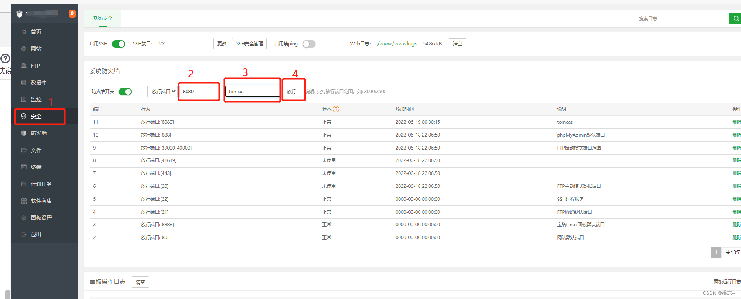This screenshot has width=741, height=299.
Task: Click the gear icon beside 面板设置
Action: pyautogui.click(x=24, y=218)
